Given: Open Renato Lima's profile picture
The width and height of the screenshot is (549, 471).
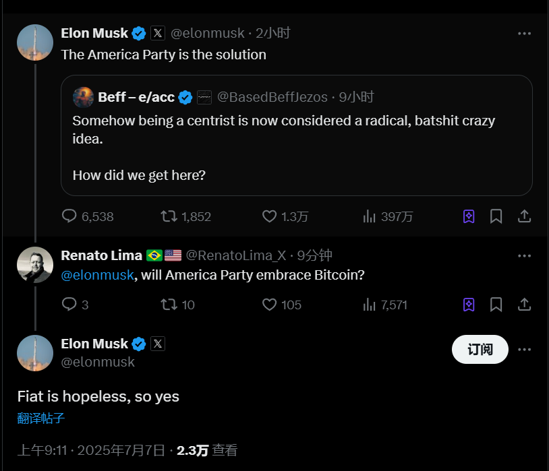Looking at the screenshot, I should [x=35, y=265].
